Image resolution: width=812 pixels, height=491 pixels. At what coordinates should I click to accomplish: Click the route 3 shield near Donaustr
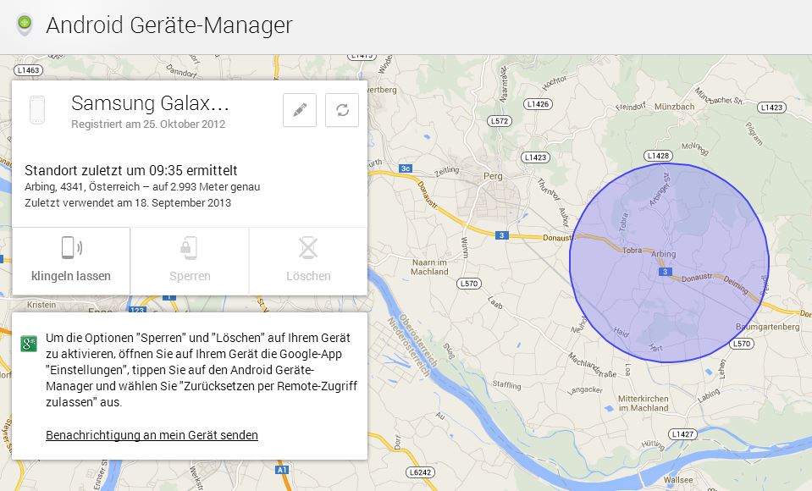501,235
